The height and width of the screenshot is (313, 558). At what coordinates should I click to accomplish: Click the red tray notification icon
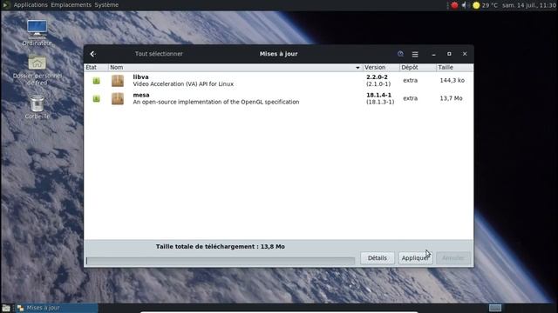(x=454, y=5)
